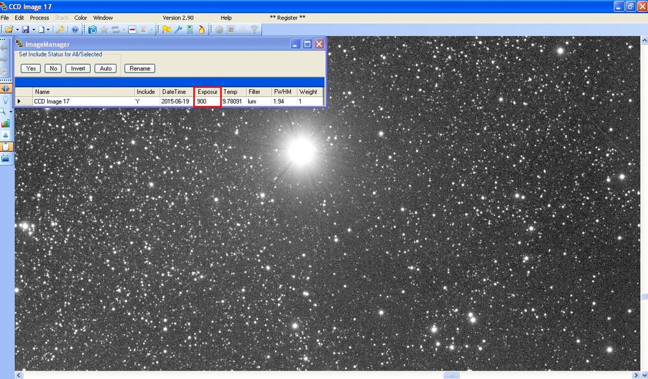Viewport: 648px width, 379px height.
Task: Expand the dropdown arrow beside the save icon
Action: (33, 30)
